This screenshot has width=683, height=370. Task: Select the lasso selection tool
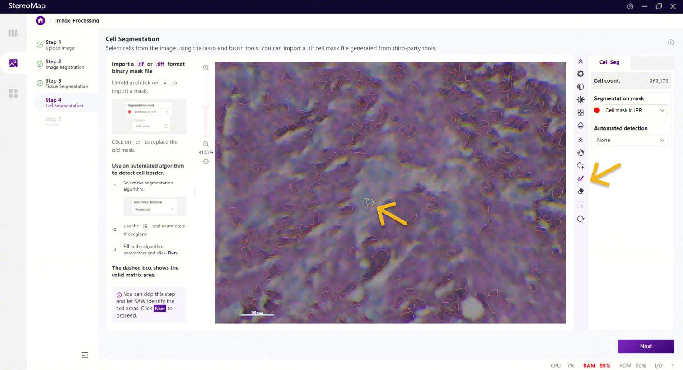click(x=580, y=165)
